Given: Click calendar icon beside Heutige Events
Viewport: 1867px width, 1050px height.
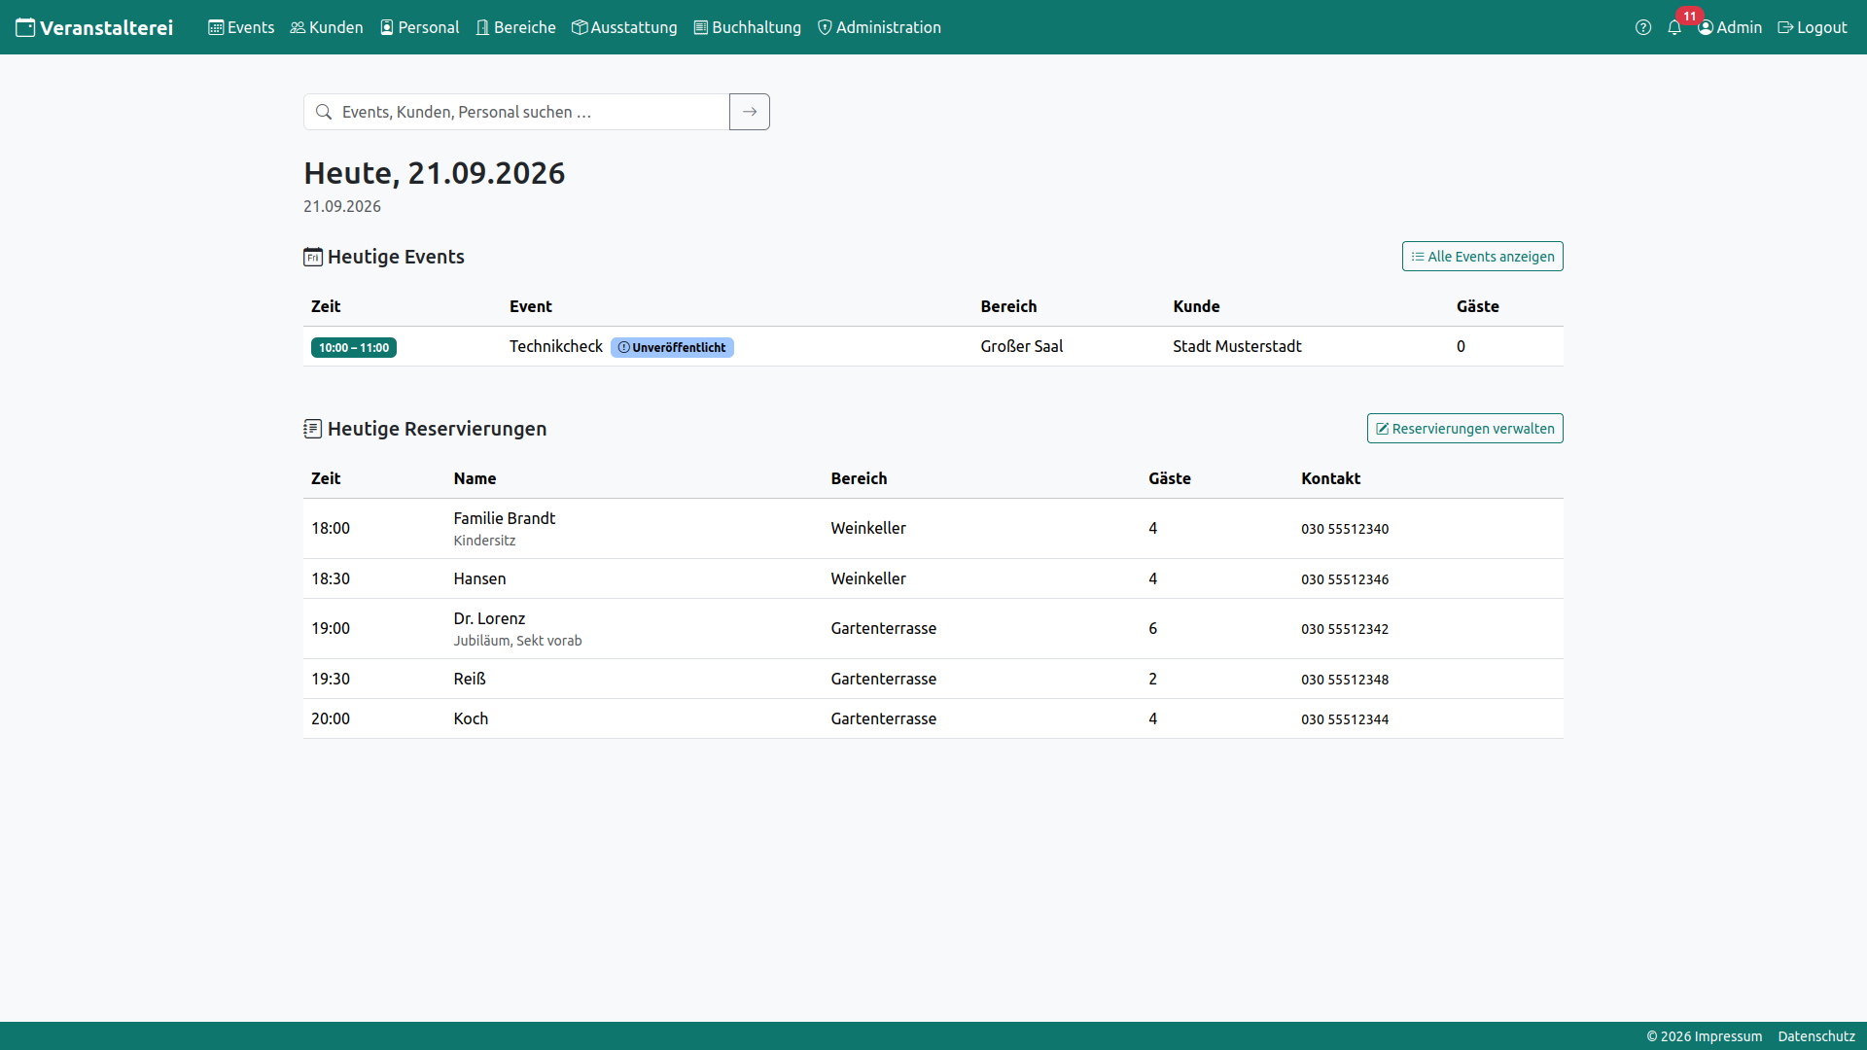Looking at the screenshot, I should tap(313, 257).
